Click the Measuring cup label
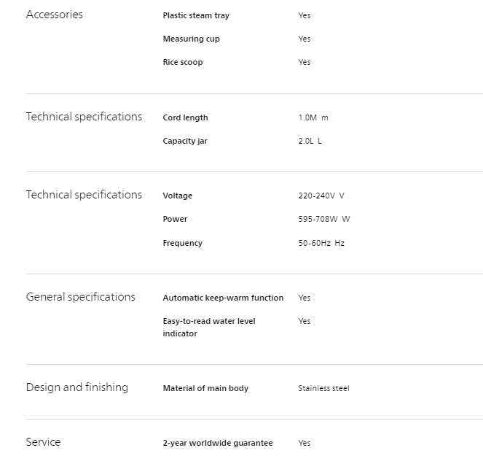 pos(191,39)
